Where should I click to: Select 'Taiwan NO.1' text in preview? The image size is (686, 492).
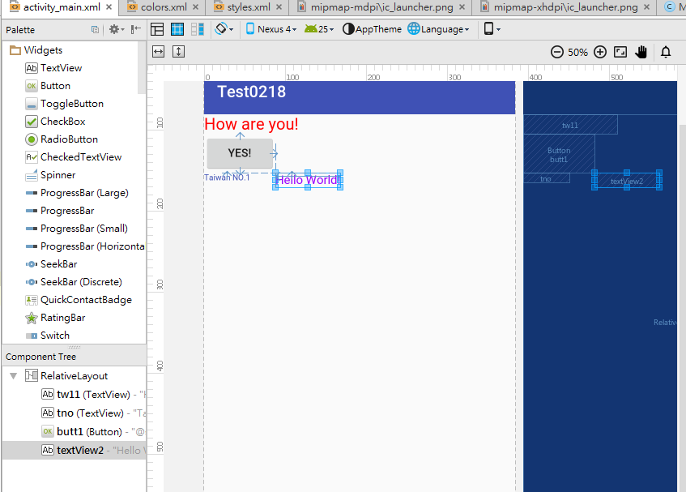[x=227, y=178]
